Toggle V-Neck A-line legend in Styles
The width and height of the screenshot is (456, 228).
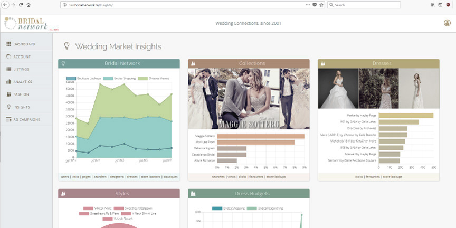[x=97, y=208]
